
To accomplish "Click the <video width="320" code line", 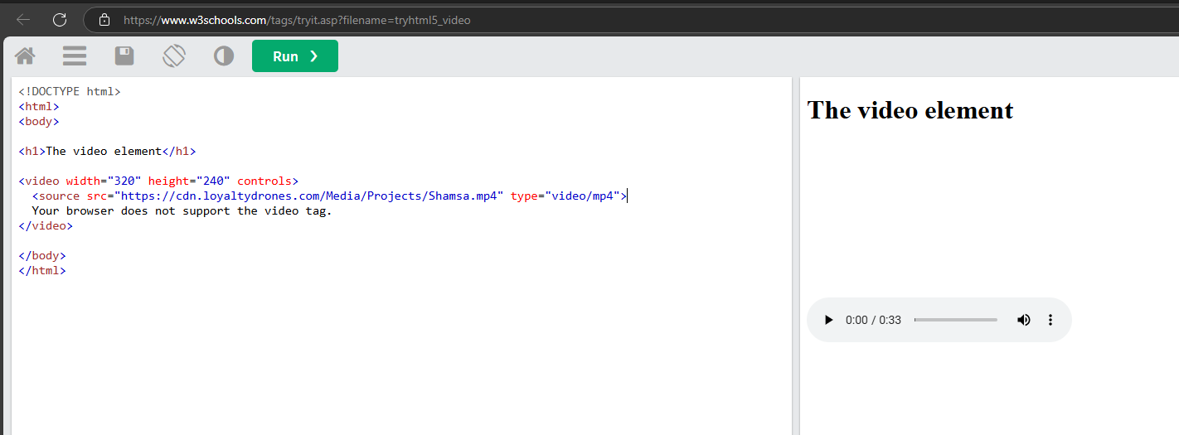I will (158, 181).
